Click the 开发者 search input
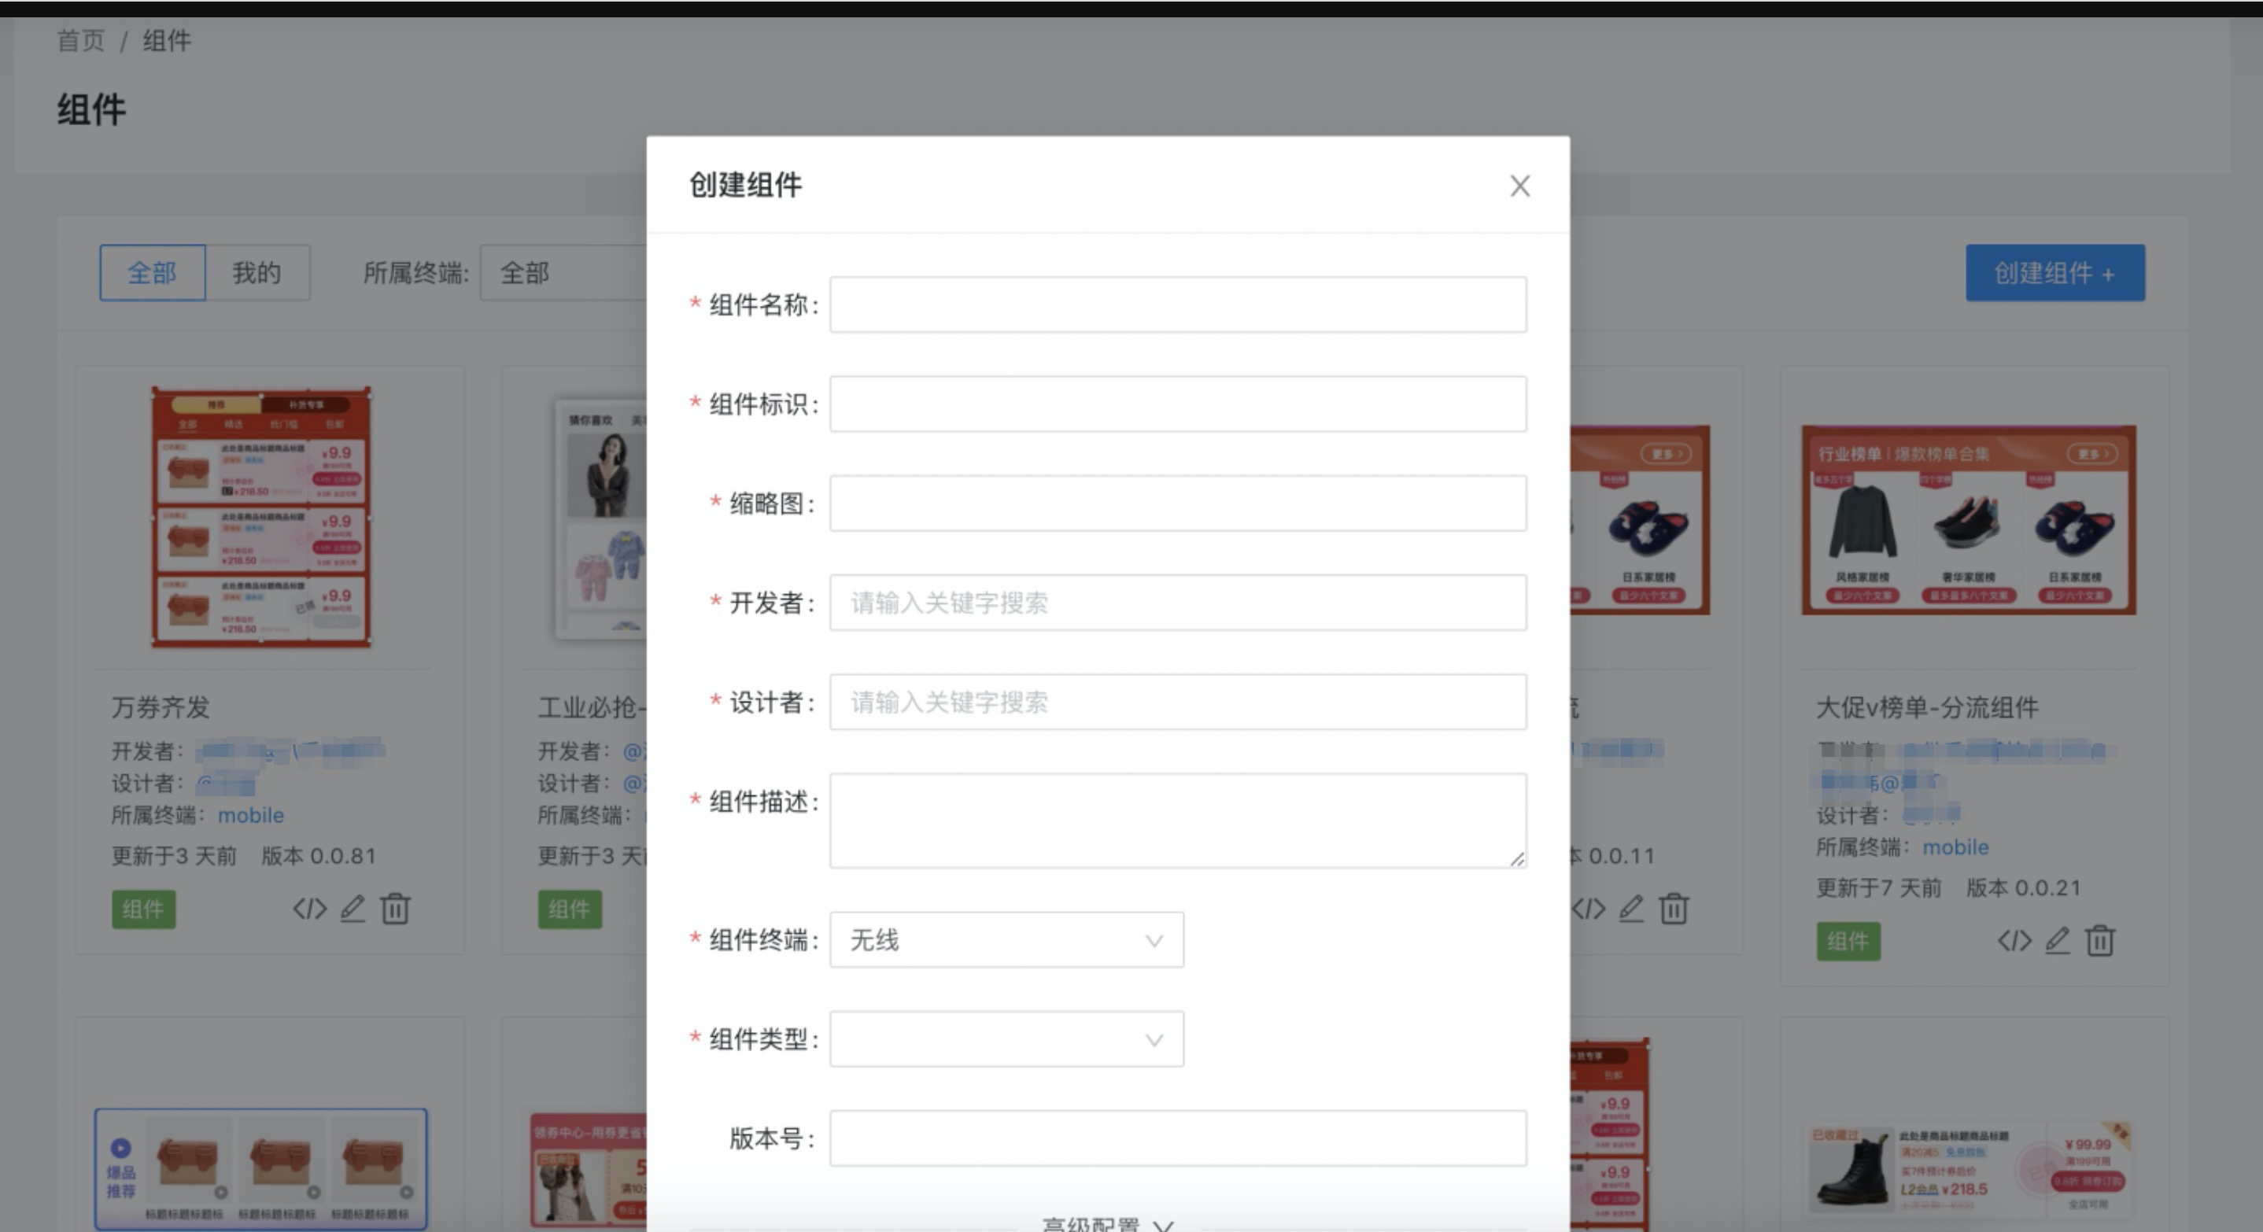Image resolution: width=2263 pixels, height=1232 pixels. pyautogui.click(x=1177, y=603)
